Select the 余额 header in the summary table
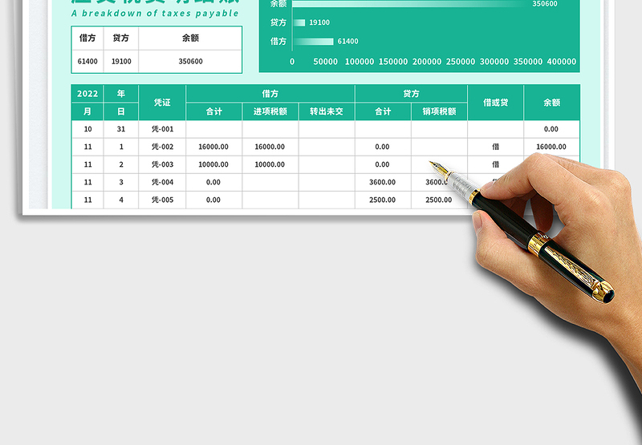Screen dimensions: 642x445 (x=190, y=38)
